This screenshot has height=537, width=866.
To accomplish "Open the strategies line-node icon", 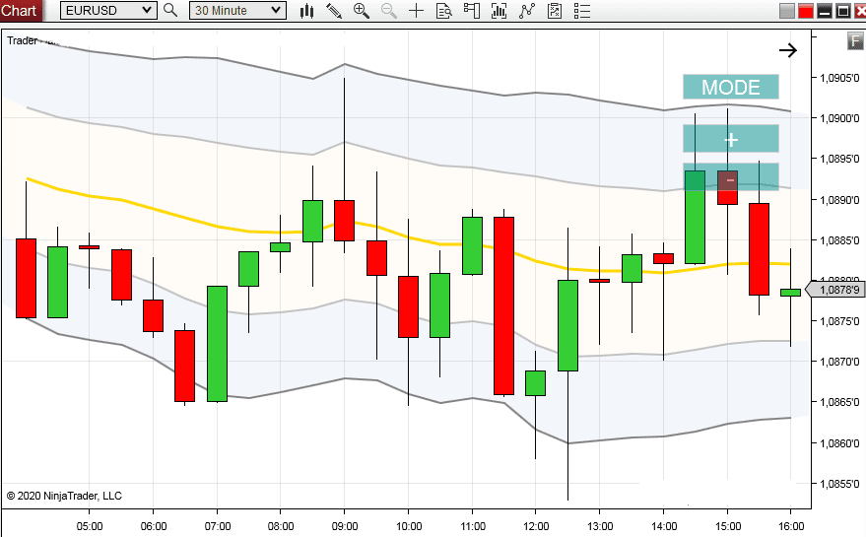I will 527,11.
